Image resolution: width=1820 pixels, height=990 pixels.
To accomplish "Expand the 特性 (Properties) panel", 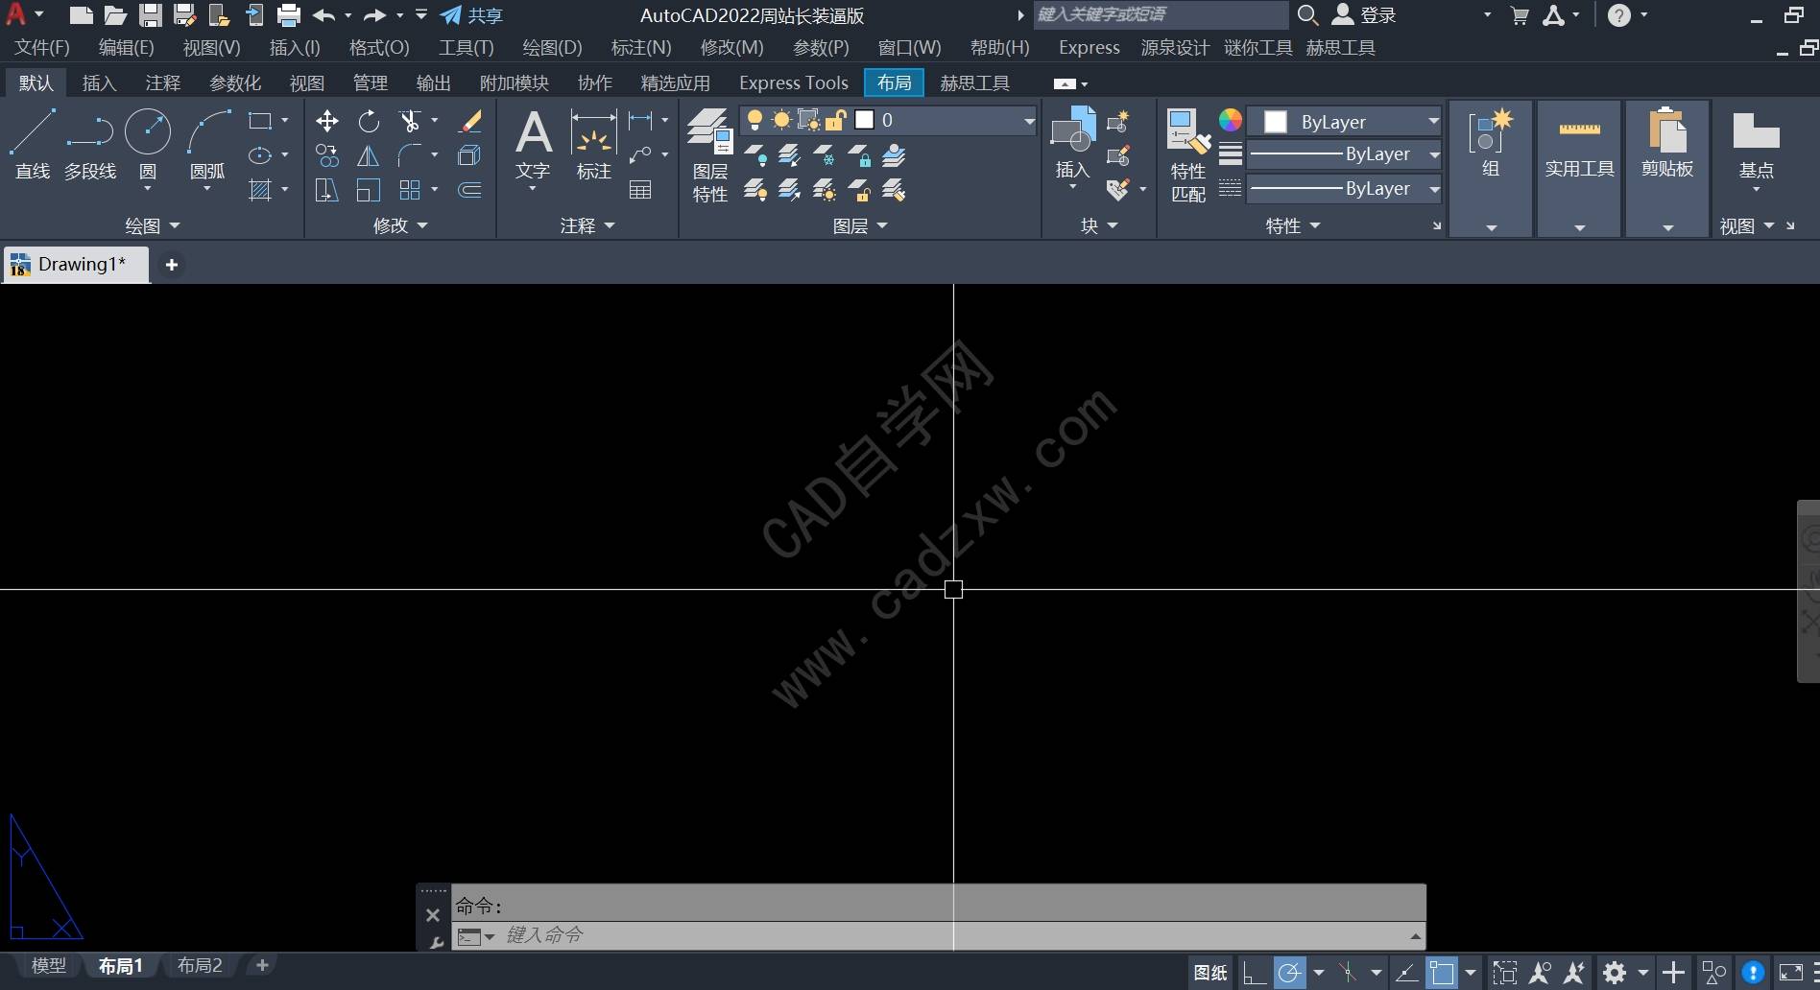I will pos(1292,225).
